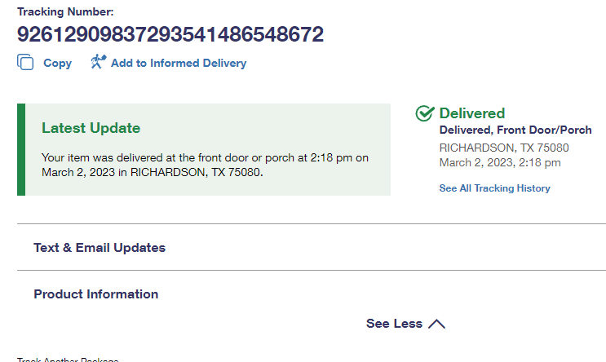Select the tracking number 9261290983729354148654­8672
606x362 pixels.
(170, 34)
